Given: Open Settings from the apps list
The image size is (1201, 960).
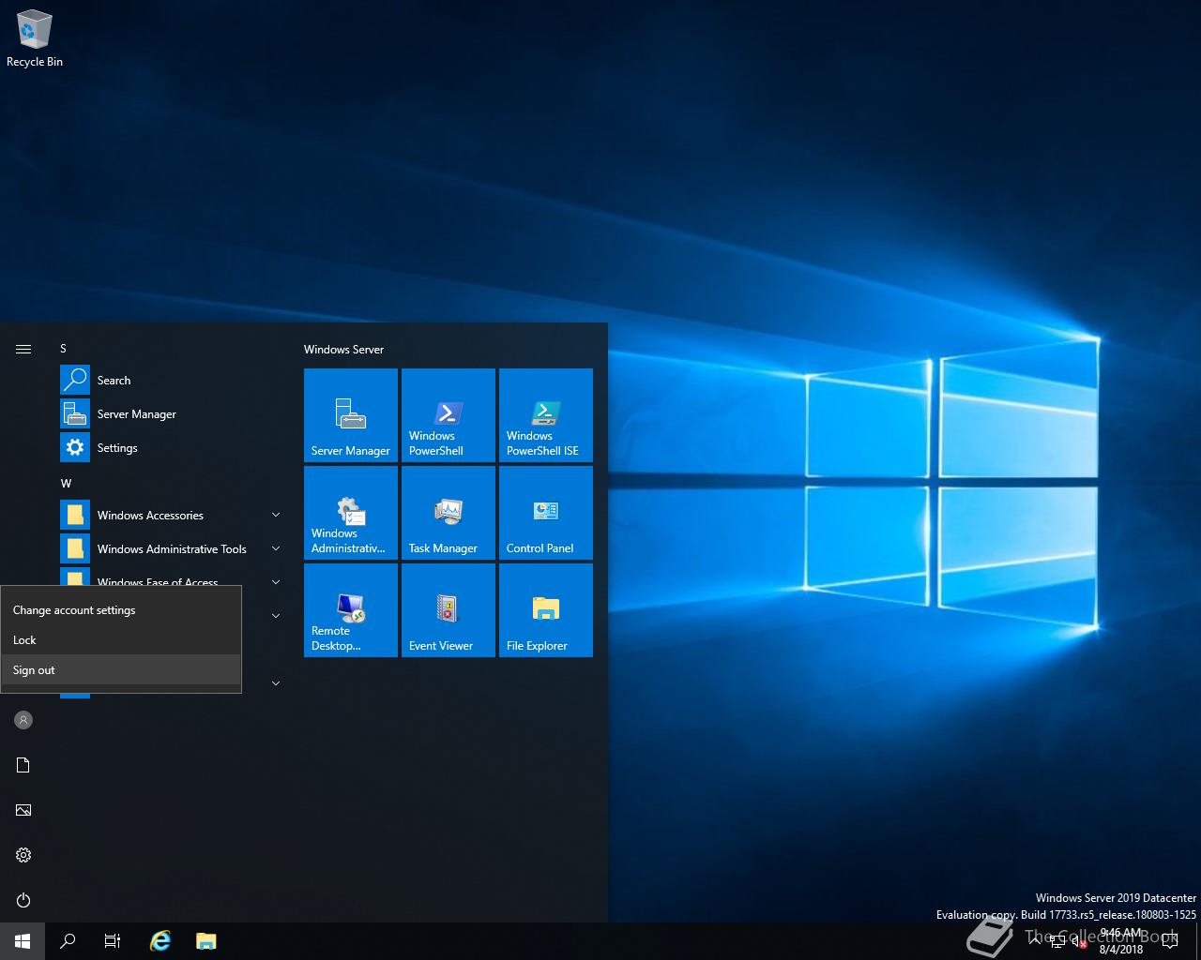Looking at the screenshot, I should (x=173, y=447).
